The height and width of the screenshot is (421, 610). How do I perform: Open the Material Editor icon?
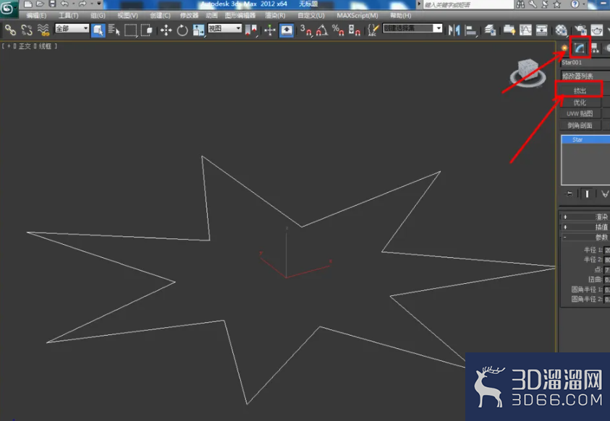click(561, 30)
